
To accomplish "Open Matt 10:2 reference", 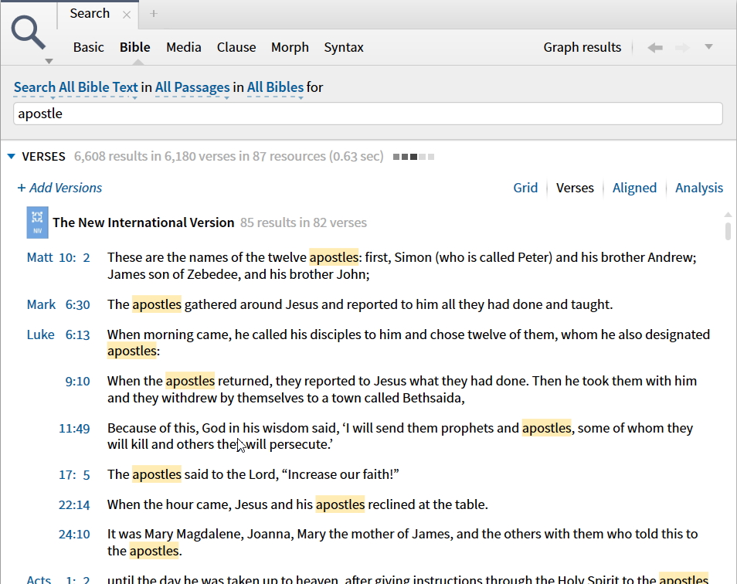I will coord(58,257).
